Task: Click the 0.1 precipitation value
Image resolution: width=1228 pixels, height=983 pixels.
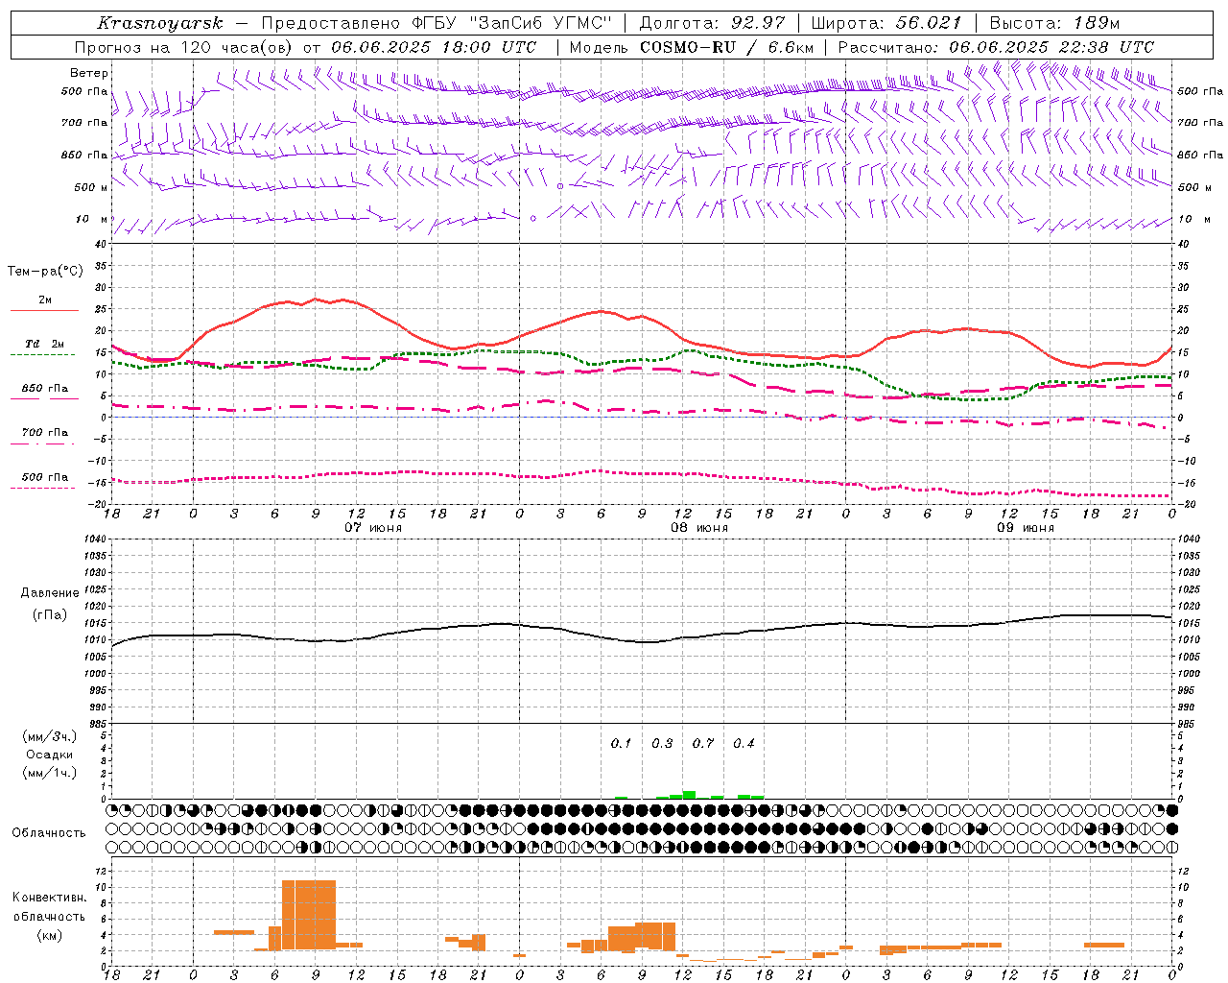Action: coord(622,743)
